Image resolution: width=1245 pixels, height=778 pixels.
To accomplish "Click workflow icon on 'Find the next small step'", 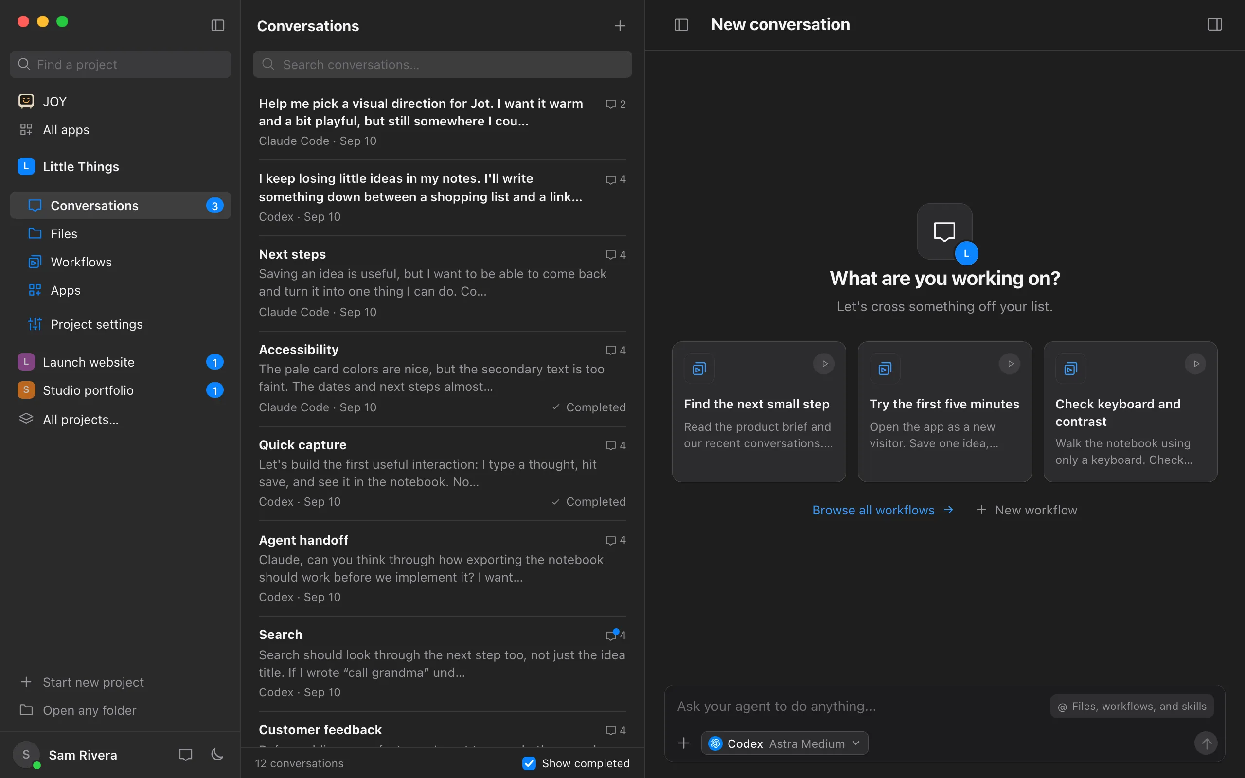I will (x=699, y=369).
